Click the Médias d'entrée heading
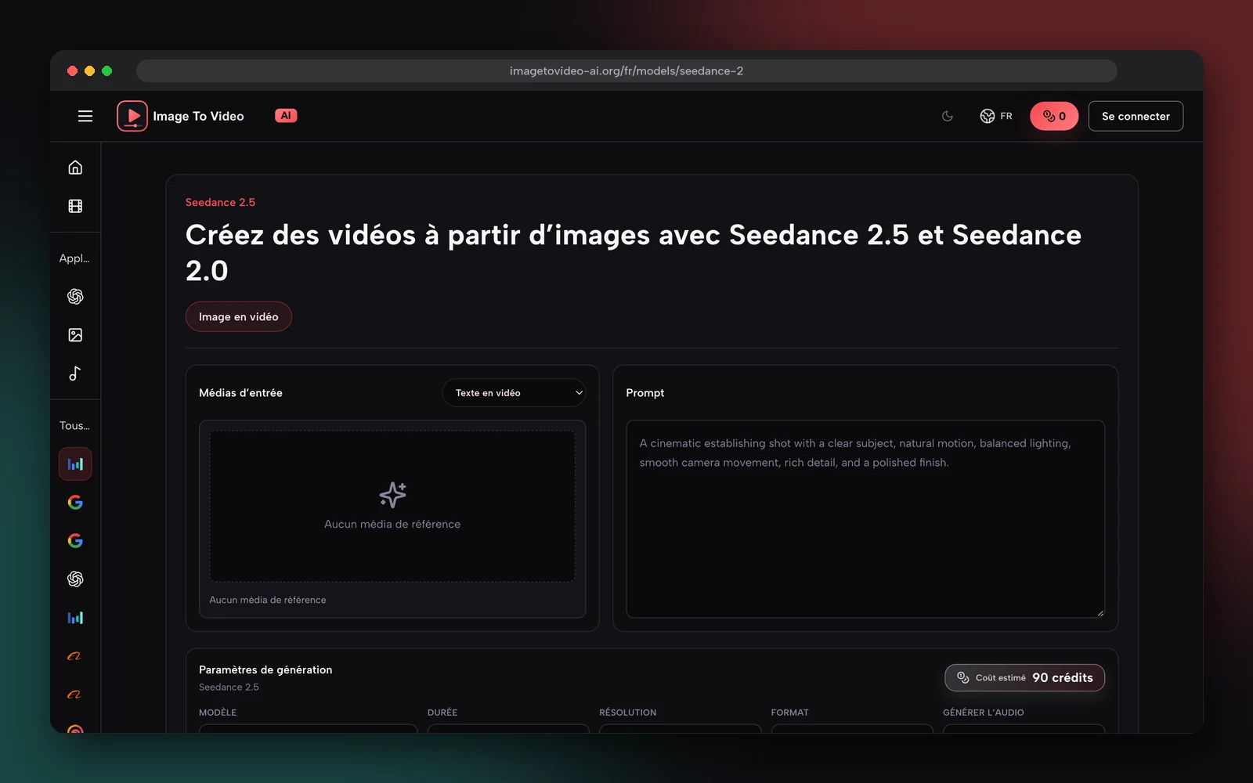The height and width of the screenshot is (783, 1253). (x=240, y=393)
